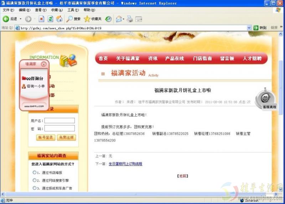Open the 查看(V) menu
The height and width of the screenshot is (204, 285).
41,10
